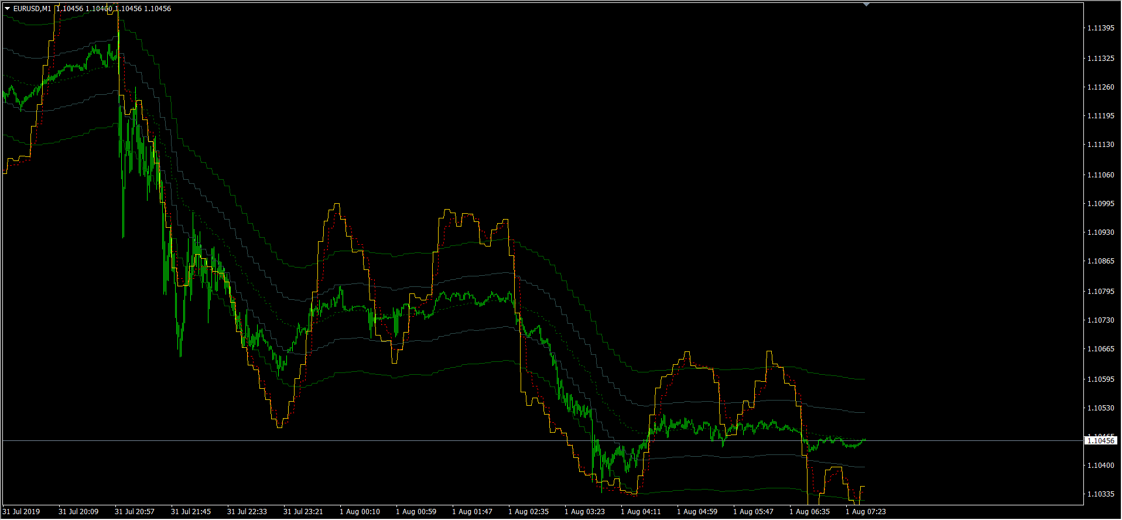Pick price level 1.10530 on the scale
Viewport: 1122px width, 520px height.
(x=1100, y=408)
